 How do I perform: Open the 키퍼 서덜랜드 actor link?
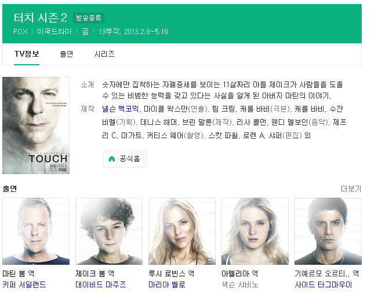(x=24, y=284)
